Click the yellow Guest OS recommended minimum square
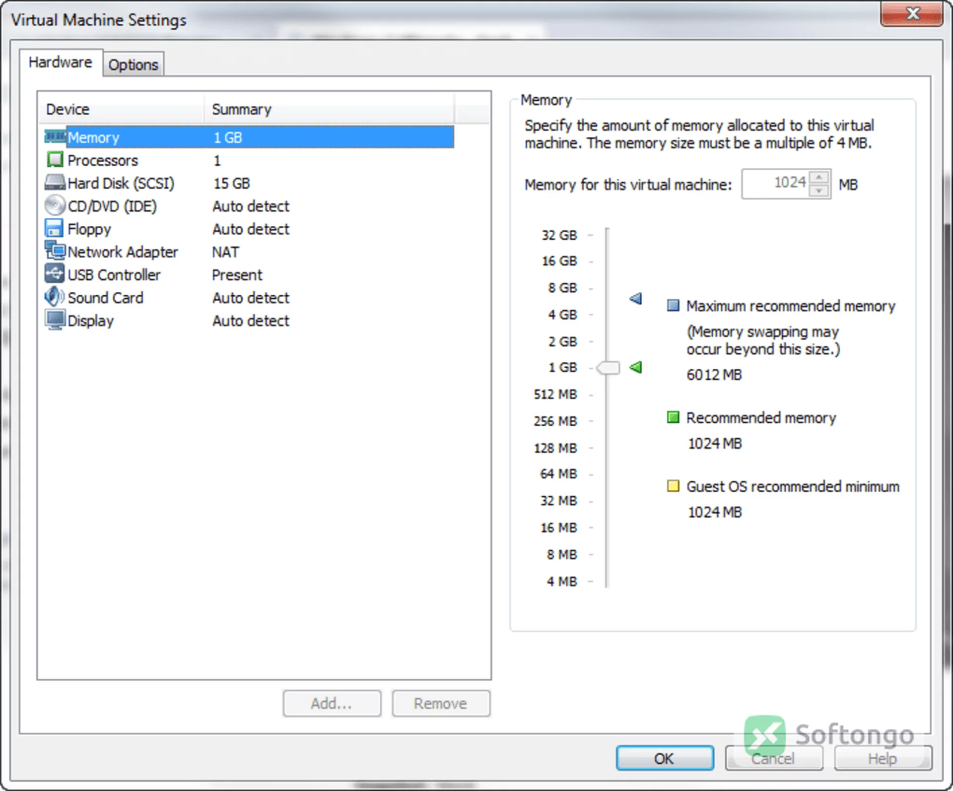Screen dimensions: 953x791 [x=673, y=486]
